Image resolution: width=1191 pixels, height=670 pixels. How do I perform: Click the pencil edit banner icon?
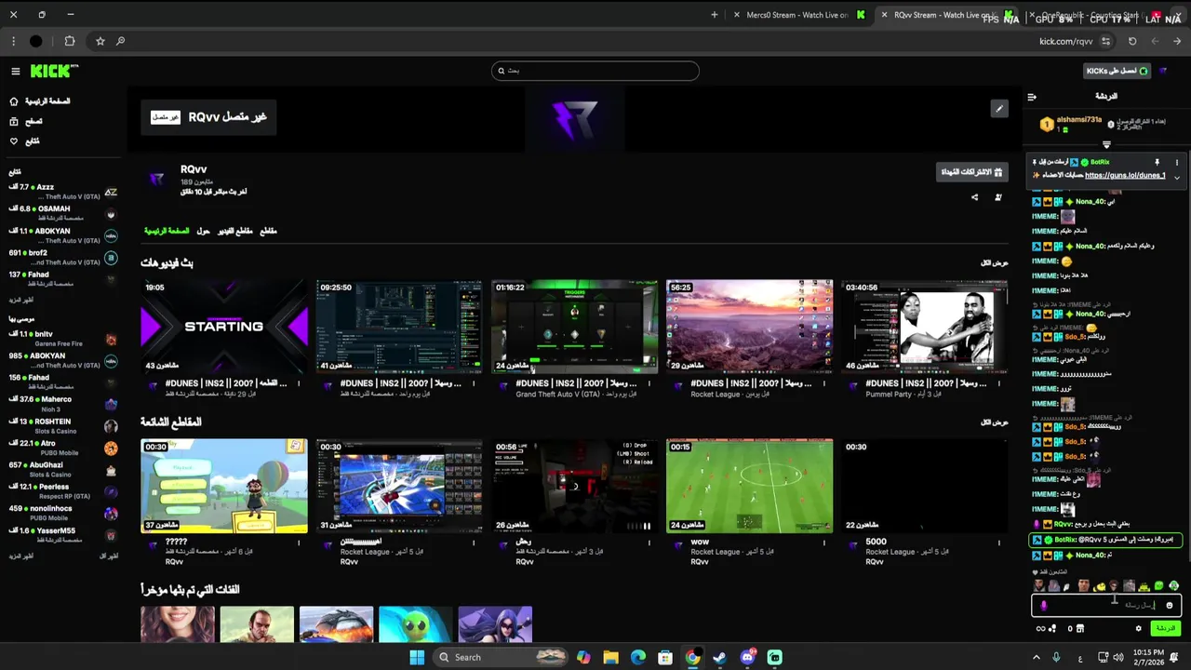[998, 109]
